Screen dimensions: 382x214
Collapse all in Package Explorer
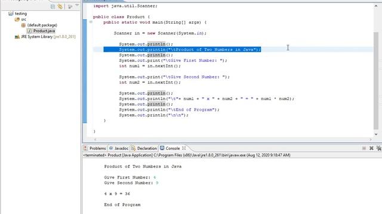pyautogui.click(x=53, y=7)
